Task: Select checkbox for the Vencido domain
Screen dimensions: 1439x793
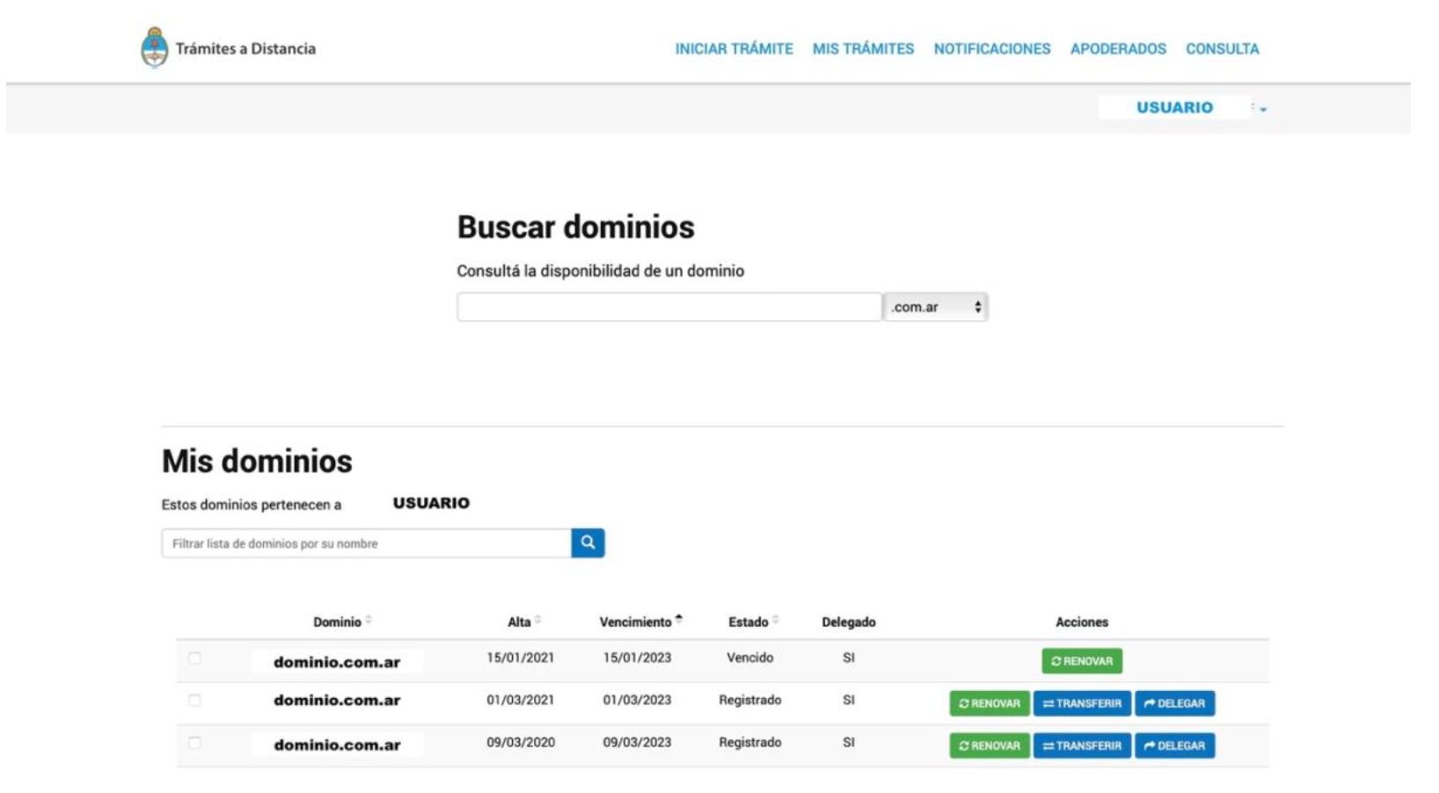Action: coord(194,658)
